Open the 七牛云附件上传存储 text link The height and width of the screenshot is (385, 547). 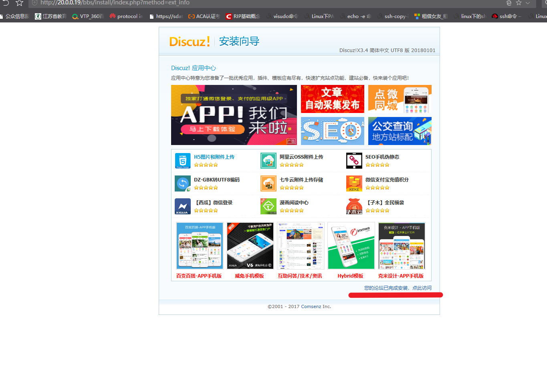[301, 180]
